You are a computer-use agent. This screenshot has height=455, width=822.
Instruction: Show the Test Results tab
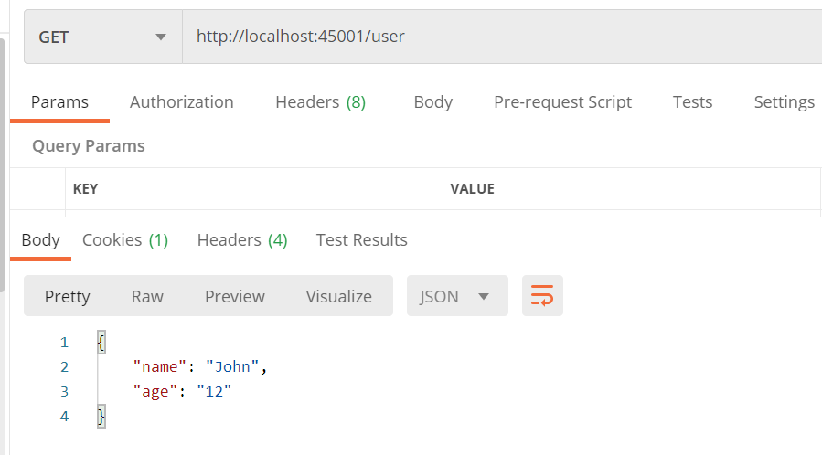pyautogui.click(x=361, y=240)
